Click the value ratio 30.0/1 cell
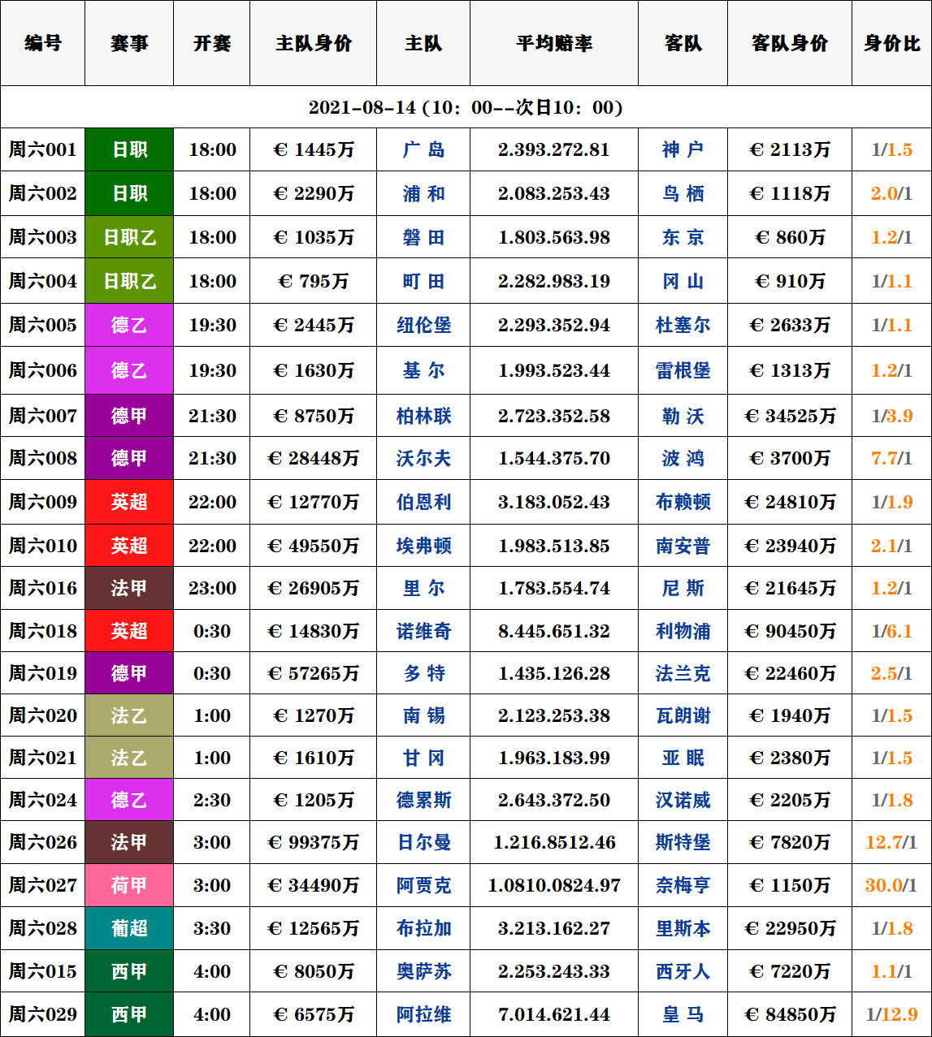This screenshot has width=932, height=1037. click(x=891, y=885)
